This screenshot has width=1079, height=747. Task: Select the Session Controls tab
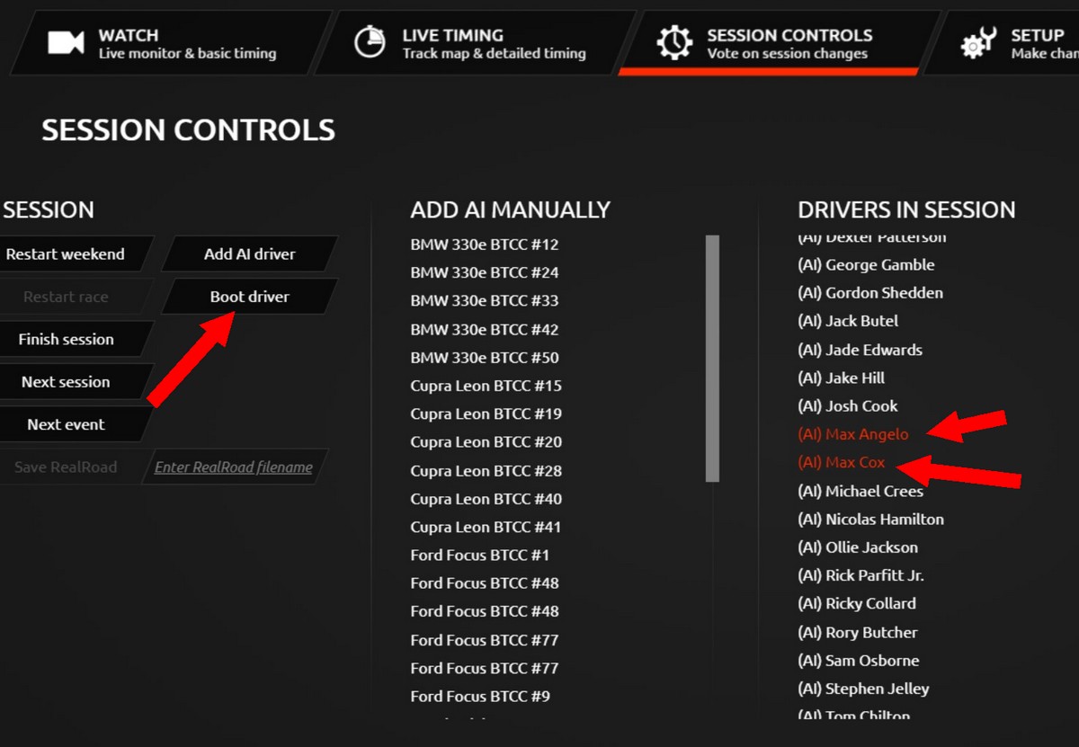(x=780, y=43)
